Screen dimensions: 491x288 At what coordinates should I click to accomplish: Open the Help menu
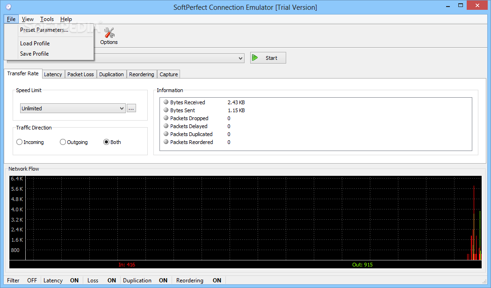point(66,19)
